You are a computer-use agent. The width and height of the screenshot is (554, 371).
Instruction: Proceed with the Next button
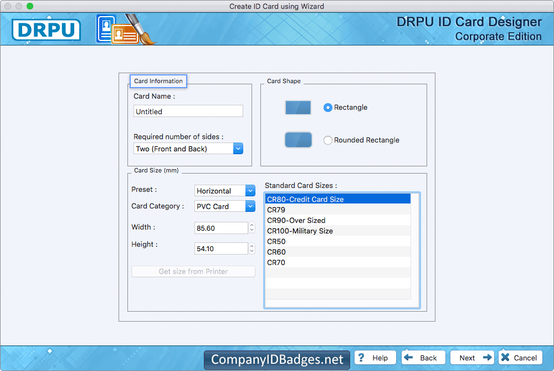click(473, 358)
